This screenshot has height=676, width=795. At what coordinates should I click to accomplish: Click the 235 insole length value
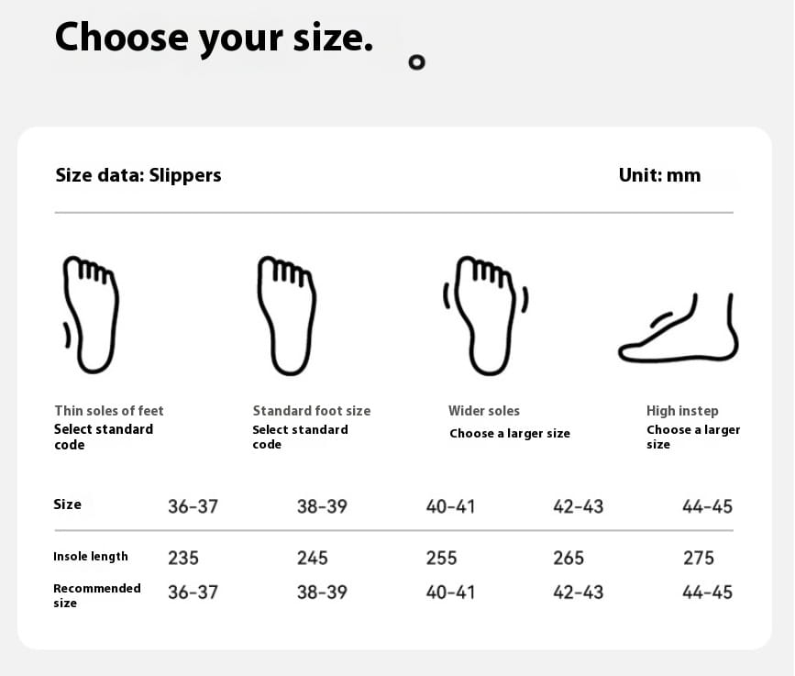tap(183, 558)
